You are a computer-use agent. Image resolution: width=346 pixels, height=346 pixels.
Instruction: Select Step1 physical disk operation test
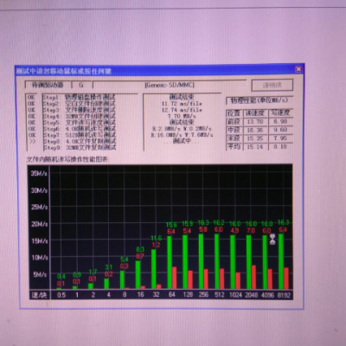80,97
